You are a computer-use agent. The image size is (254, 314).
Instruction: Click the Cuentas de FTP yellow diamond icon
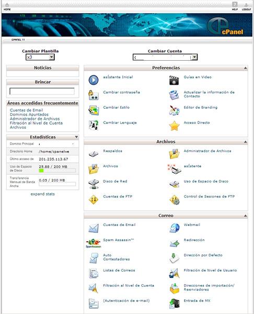94,199
